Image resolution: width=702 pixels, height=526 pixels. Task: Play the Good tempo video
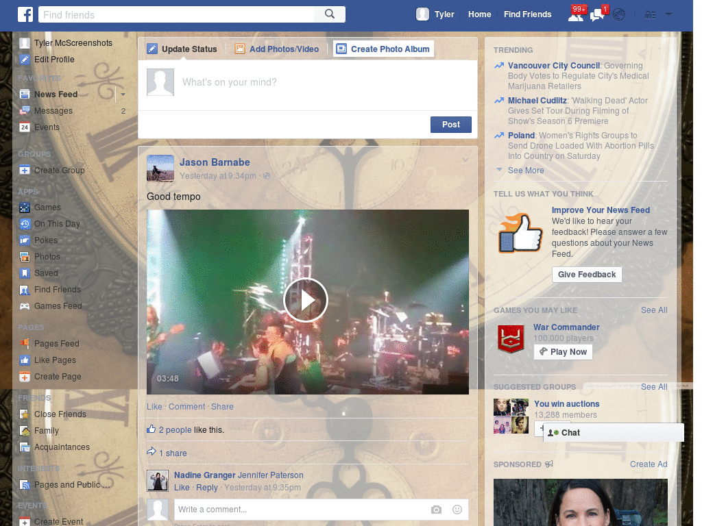pos(306,300)
